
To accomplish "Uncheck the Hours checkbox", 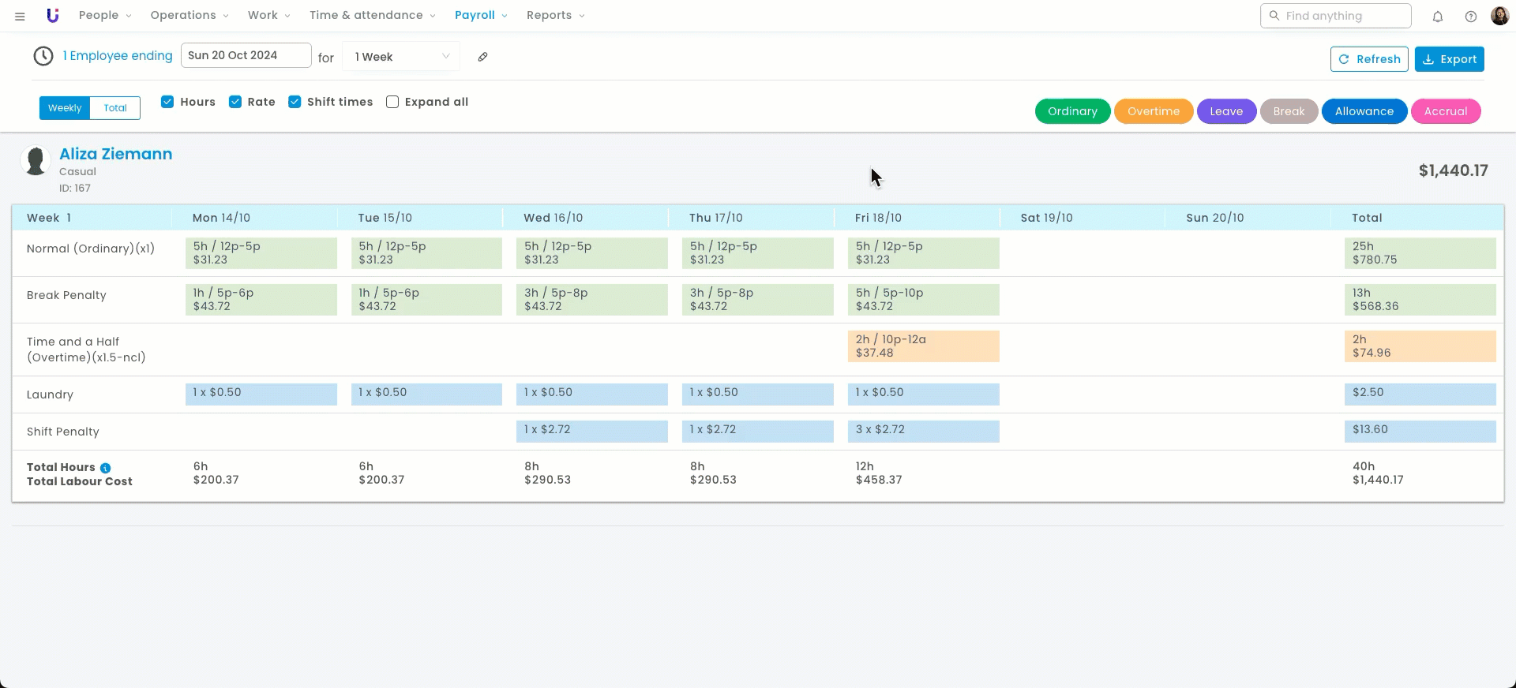I will click(x=167, y=102).
